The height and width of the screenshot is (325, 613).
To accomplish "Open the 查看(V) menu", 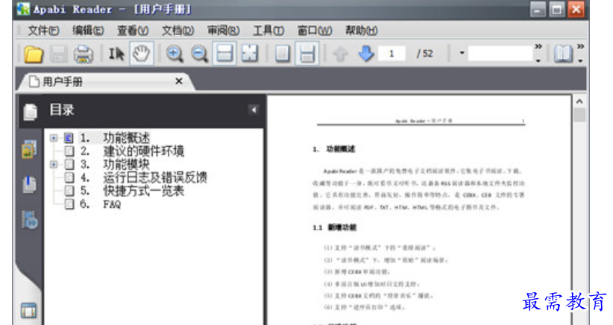I will (x=133, y=31).
